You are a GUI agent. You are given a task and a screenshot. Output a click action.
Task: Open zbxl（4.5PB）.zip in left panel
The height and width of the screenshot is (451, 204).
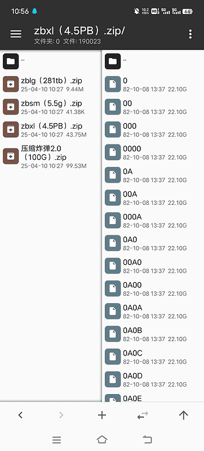[51, 129]
